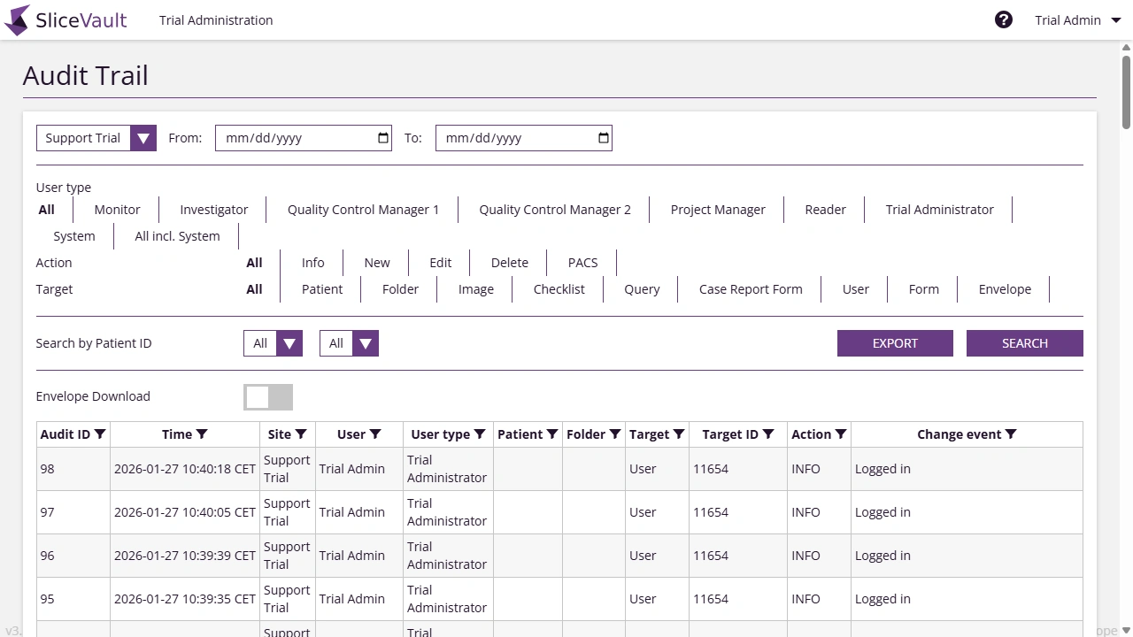Enable the Envelope Download toggle
This screenshot has height=637, width=1133.
(268, 396)
